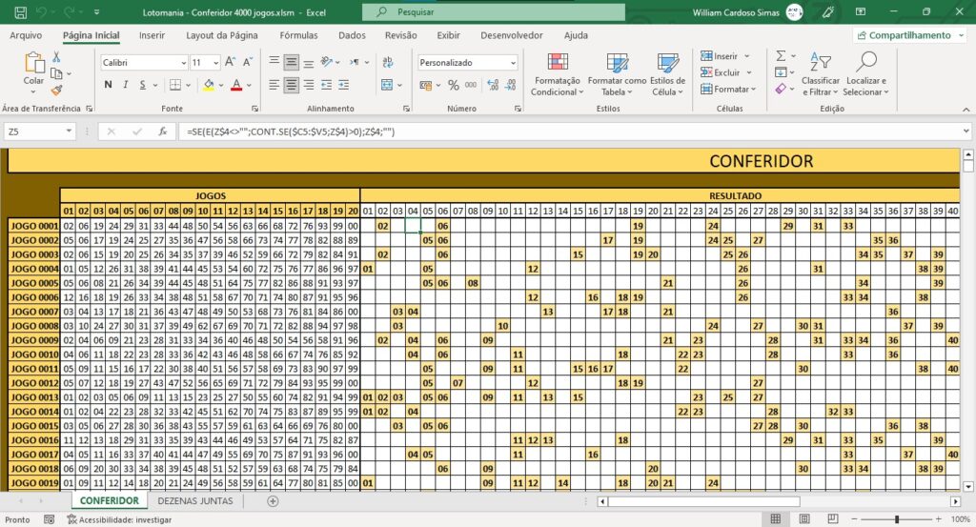The image size is (976, 527).
Task: Toggle italic formatting
Action: (125, 85)
